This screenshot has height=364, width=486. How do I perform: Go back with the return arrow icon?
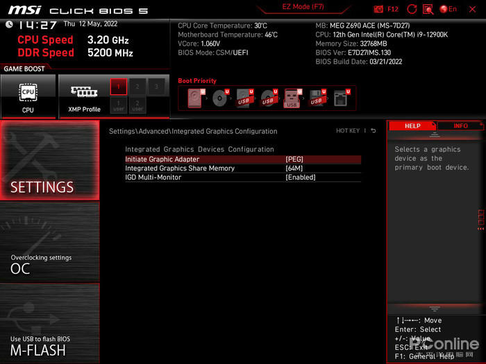pos(374,130)
